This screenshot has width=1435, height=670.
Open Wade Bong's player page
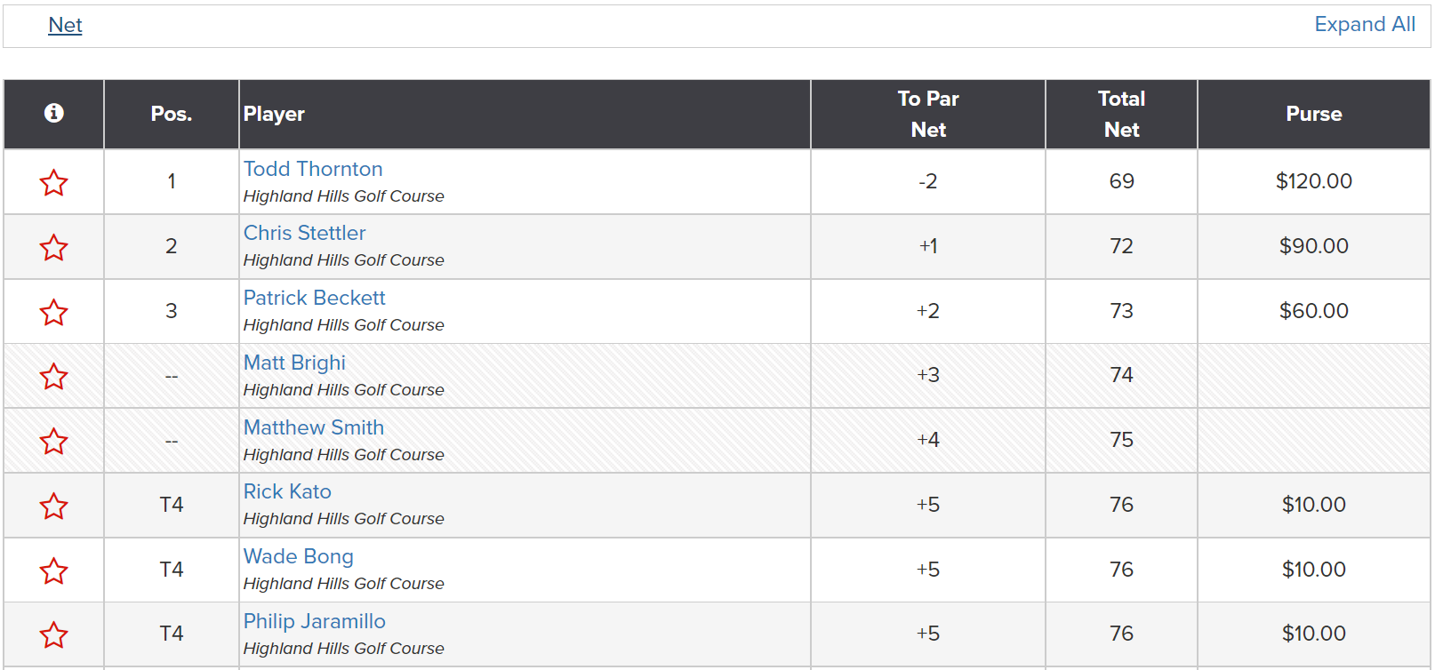298,556
